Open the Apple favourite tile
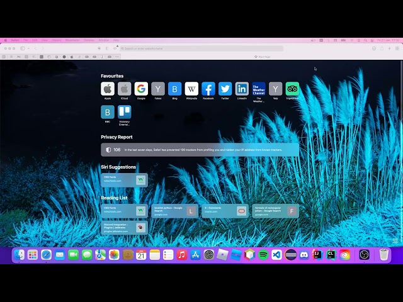Viewport: 403px width, 302px height. pyautogui.click(x=108, y=89)
